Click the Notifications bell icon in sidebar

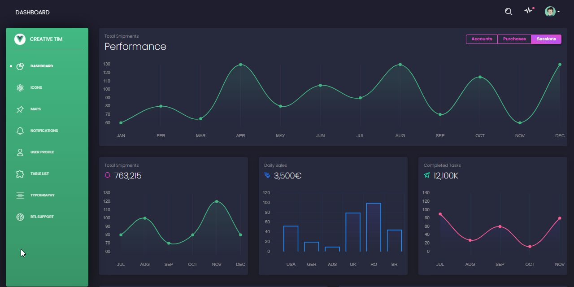click(20, 130)
